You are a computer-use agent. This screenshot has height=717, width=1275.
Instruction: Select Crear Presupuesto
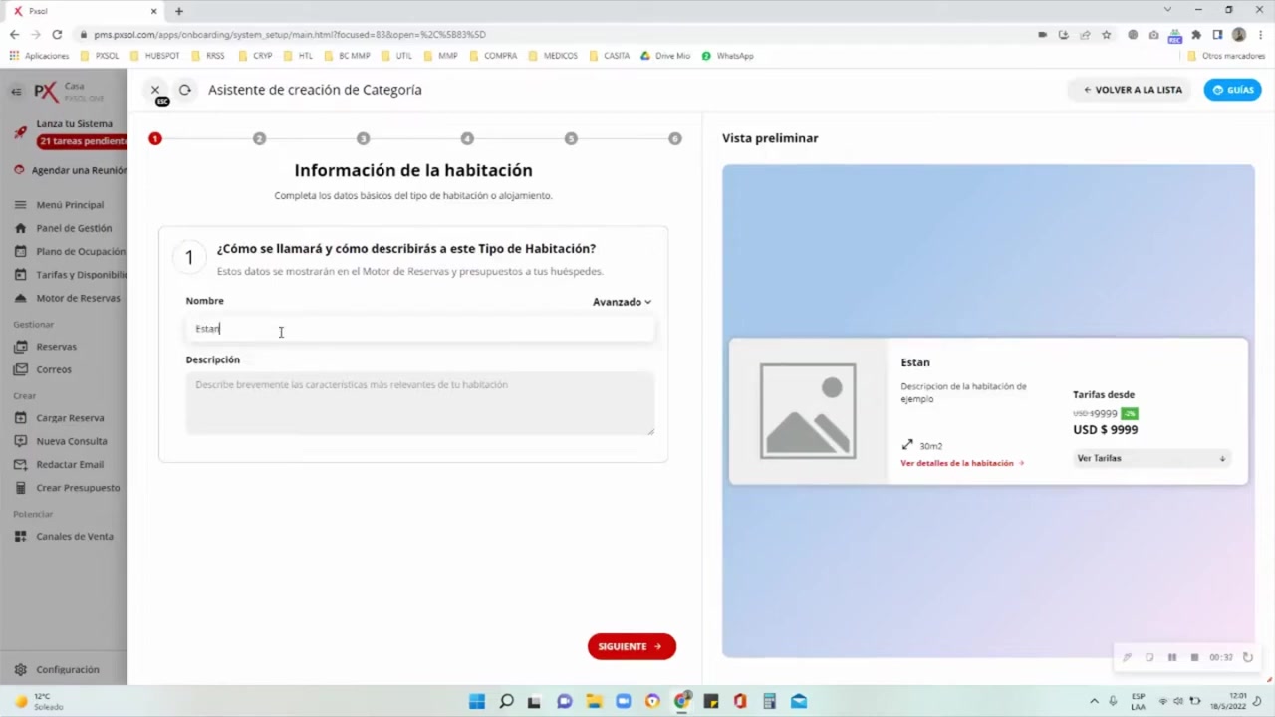pos(78,487)
